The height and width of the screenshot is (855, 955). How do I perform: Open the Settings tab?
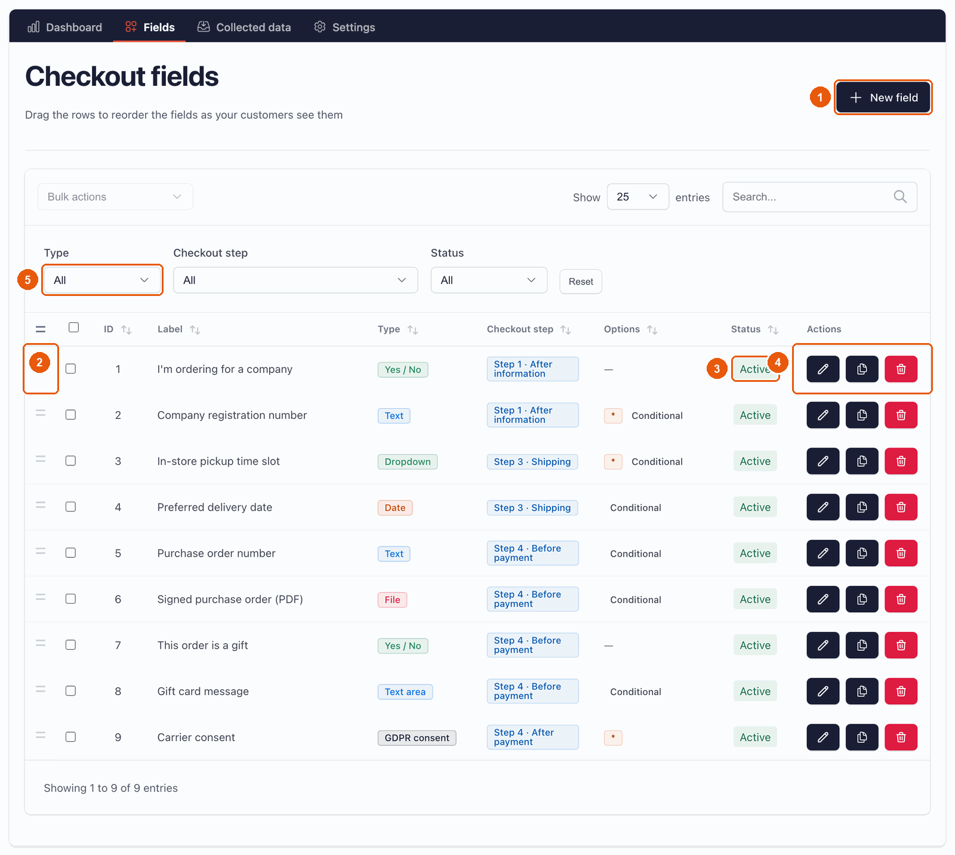[x=344, y=27]
